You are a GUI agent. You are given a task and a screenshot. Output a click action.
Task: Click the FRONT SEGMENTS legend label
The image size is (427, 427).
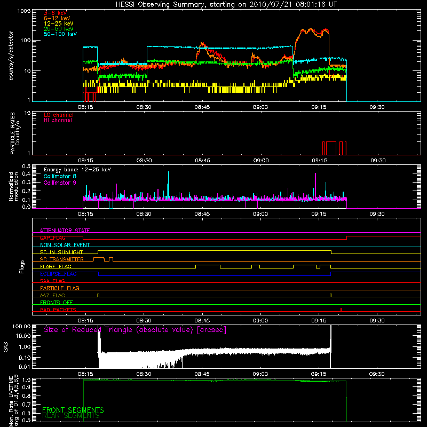73,410
